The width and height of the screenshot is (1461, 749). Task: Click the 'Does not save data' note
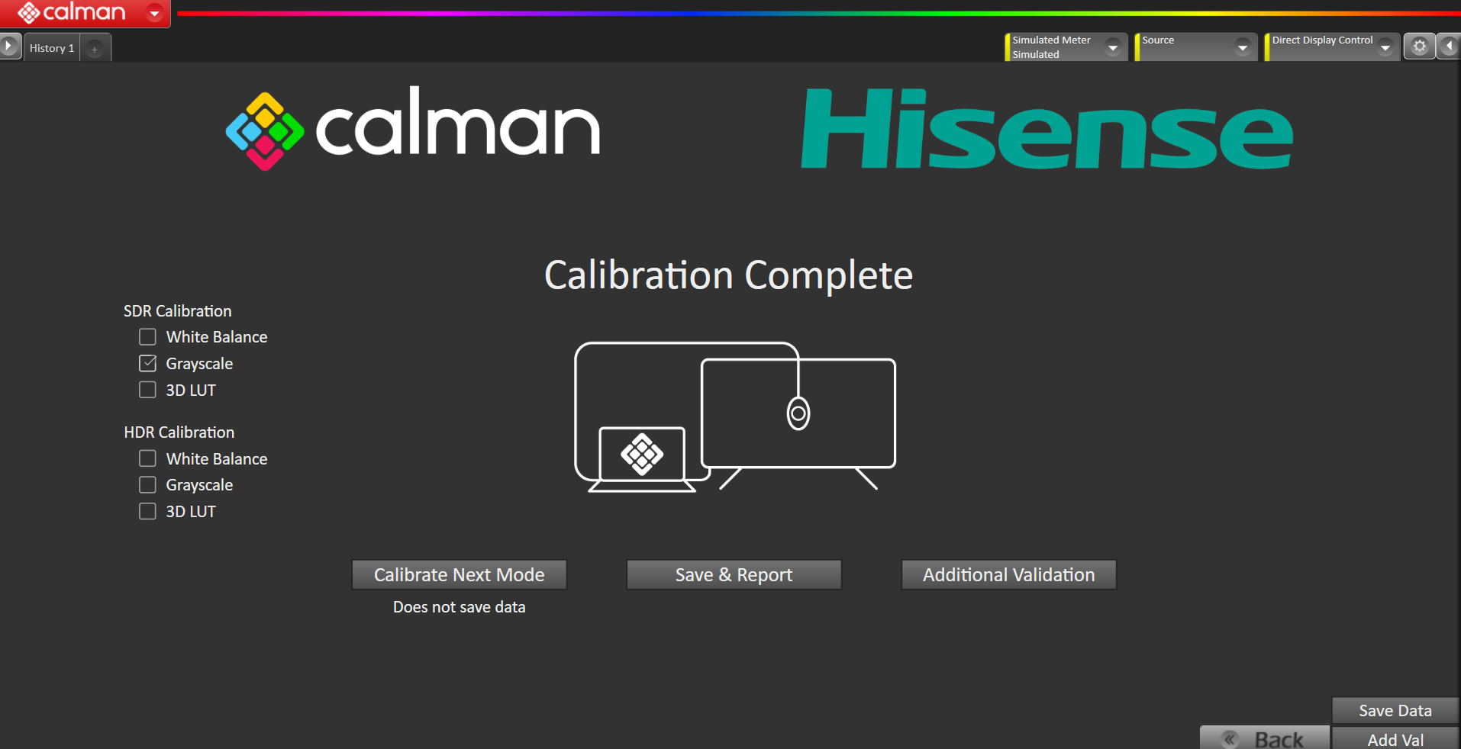click(x=460, y=607)
